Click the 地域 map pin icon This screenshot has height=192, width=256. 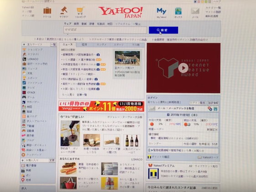coord(23,180)
